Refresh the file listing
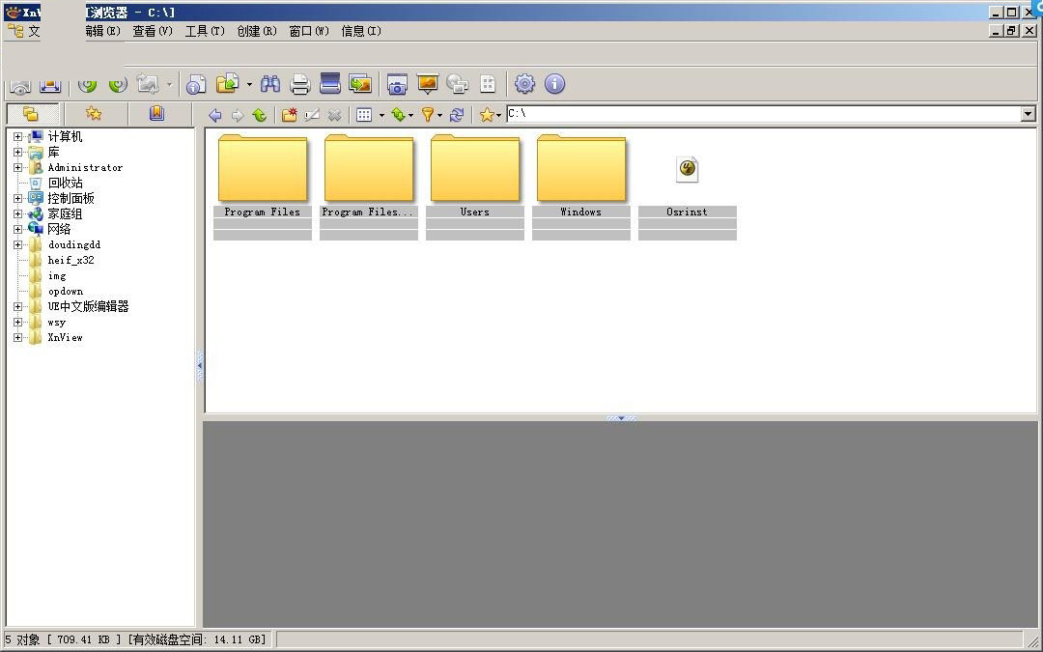The width and height of the screenshot is (1043, 652). (x=456, y=115)
